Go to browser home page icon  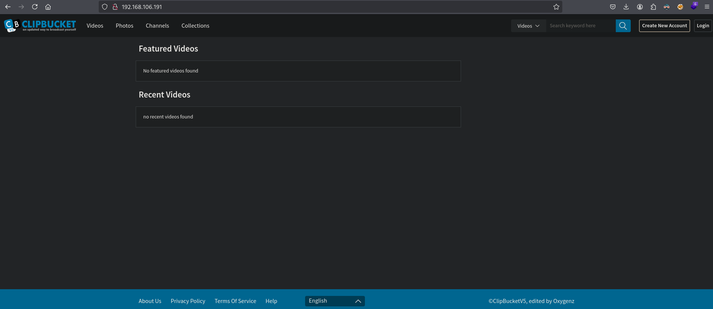coord(48,7)
